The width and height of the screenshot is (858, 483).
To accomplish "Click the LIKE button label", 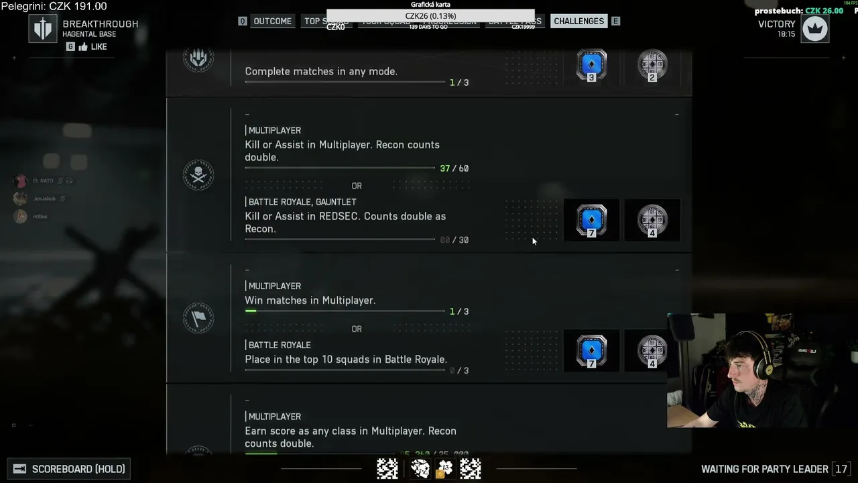I will pyautogui.click(x=99, y=47).
